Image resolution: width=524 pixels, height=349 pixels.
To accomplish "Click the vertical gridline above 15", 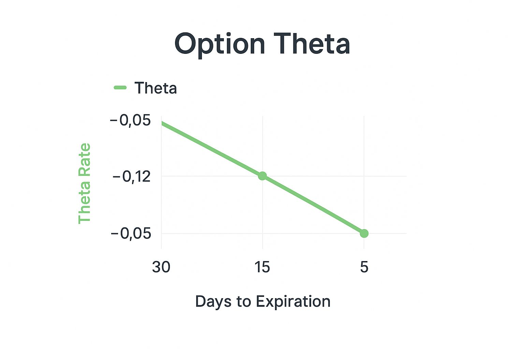I will point(262,143).
